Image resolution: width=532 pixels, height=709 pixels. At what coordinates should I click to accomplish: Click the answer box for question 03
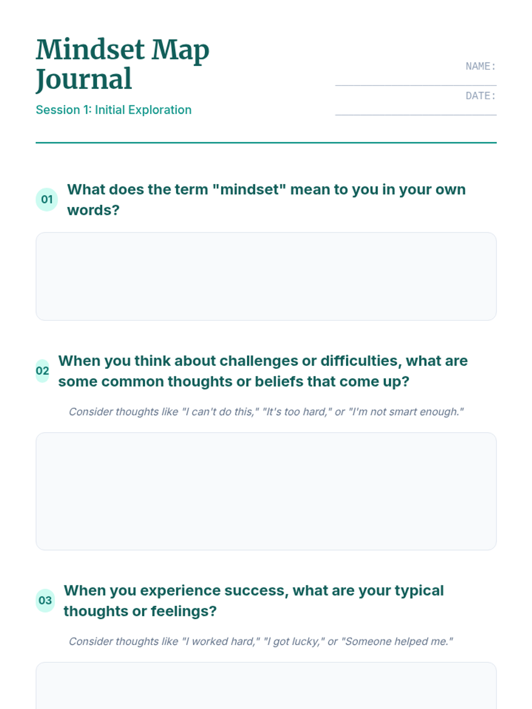click(x=266, y=687)
